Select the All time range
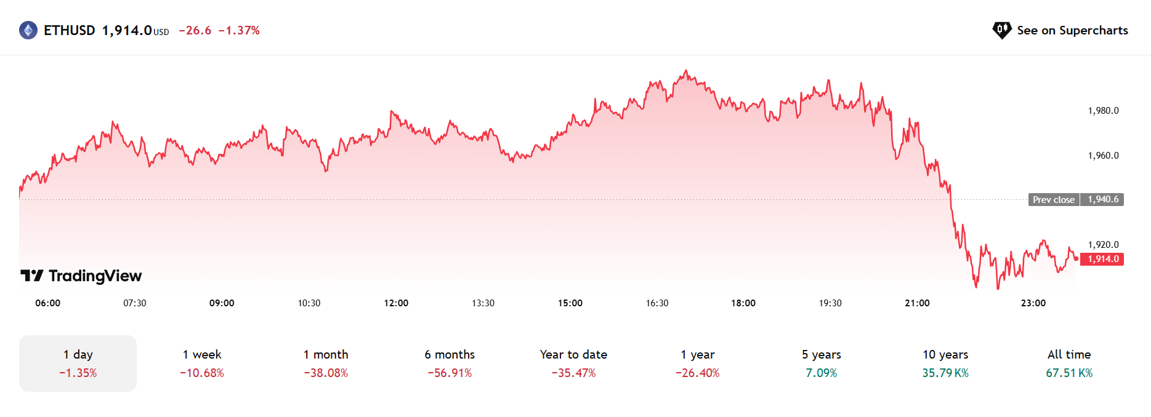Screen dimensions: 1151x417 [x=1069, y=363]
